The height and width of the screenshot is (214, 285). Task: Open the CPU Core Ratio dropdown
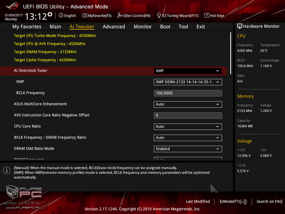tap(188, 126)
